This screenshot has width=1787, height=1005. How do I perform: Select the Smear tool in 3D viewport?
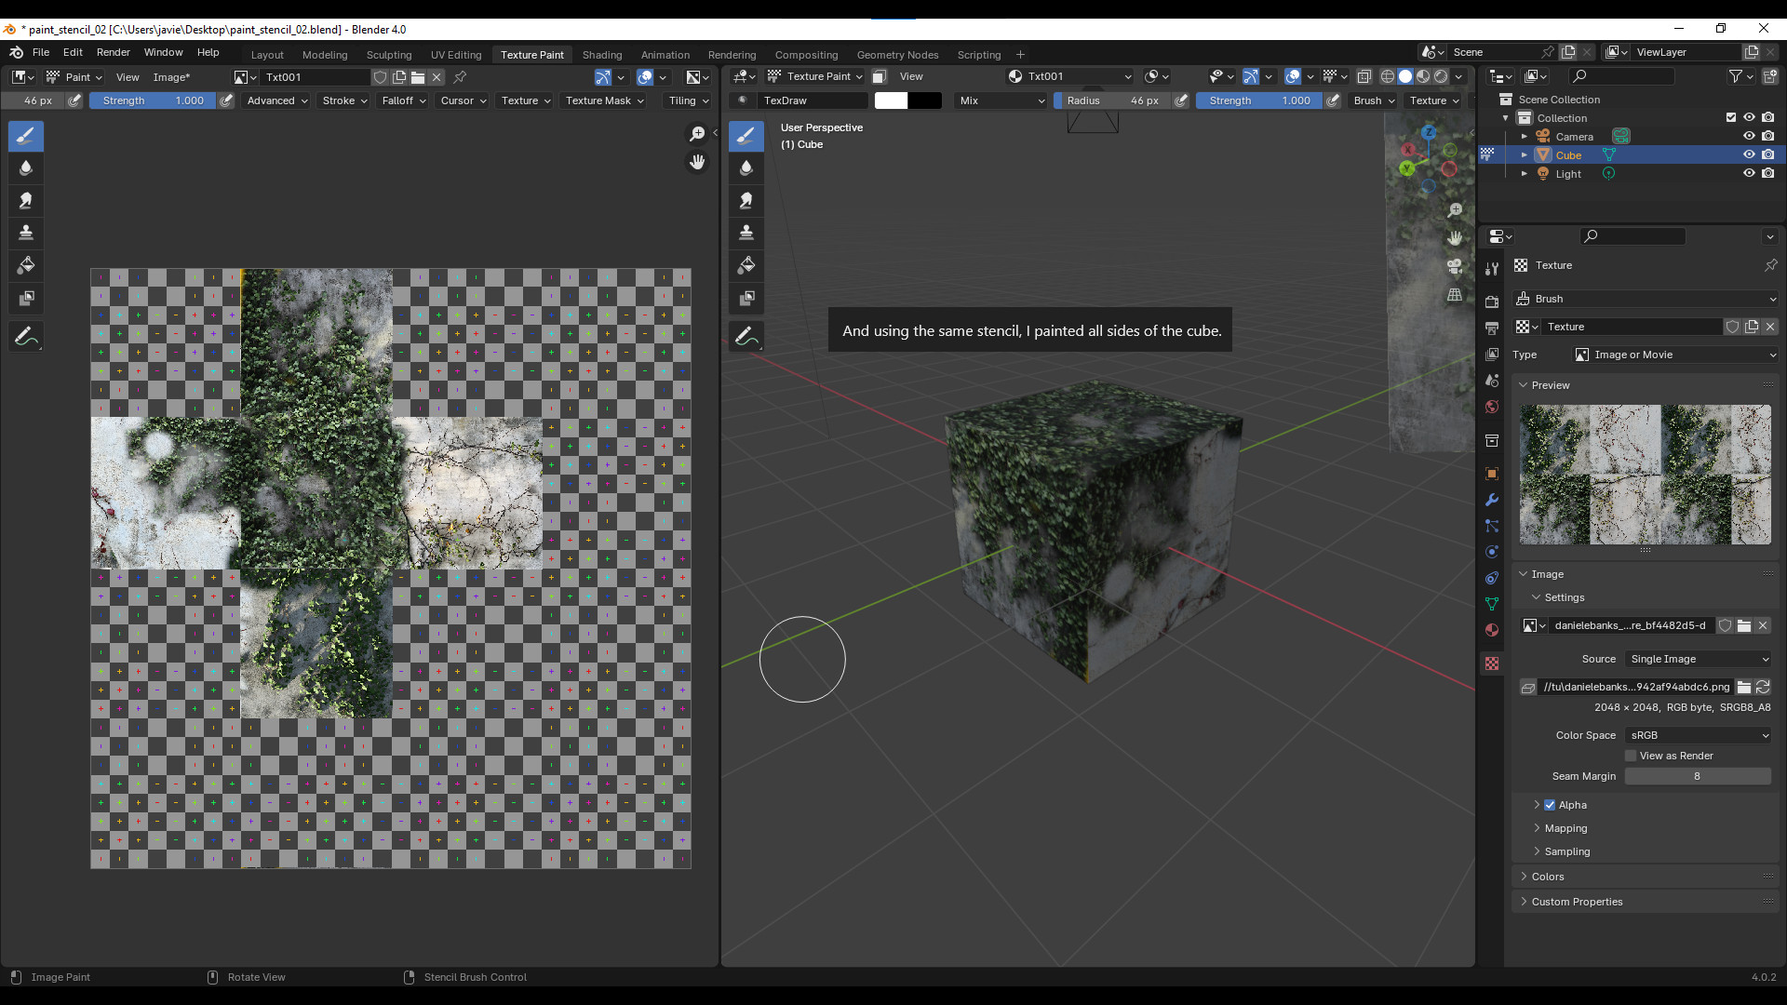(x=746, y=201)
